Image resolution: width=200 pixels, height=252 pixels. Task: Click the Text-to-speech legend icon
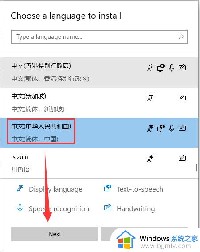pyautogui.click(x=108, y=188)
